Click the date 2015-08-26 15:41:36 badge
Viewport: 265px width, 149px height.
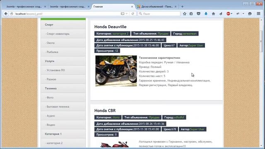click(130, 124)
